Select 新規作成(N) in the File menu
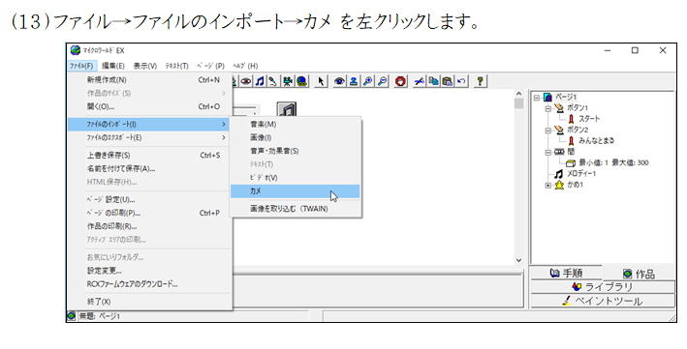687x349 pixels. [149, 80]
